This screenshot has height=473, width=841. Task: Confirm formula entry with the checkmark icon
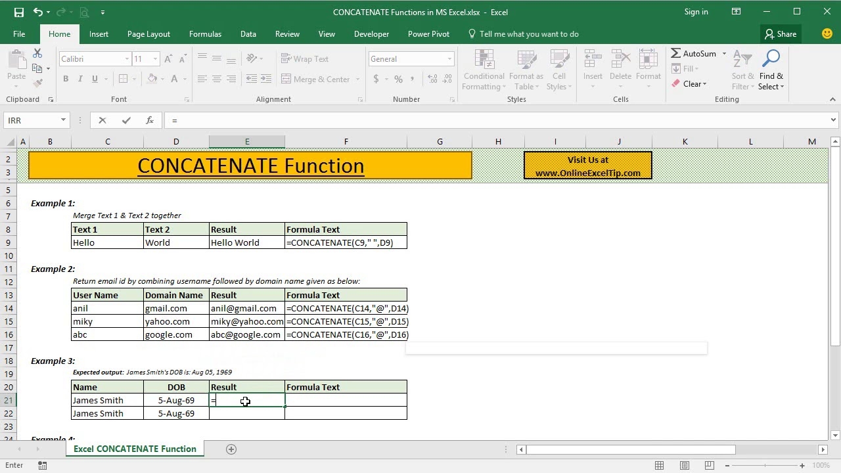[126, 120]
